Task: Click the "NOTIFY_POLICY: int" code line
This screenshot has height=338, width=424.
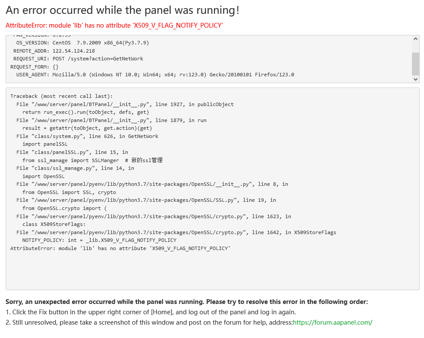Action: coord(99,240)
